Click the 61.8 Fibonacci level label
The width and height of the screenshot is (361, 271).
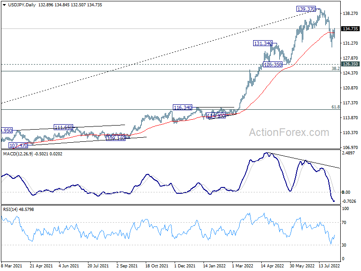pyautogui.click(x=335, y=107)
